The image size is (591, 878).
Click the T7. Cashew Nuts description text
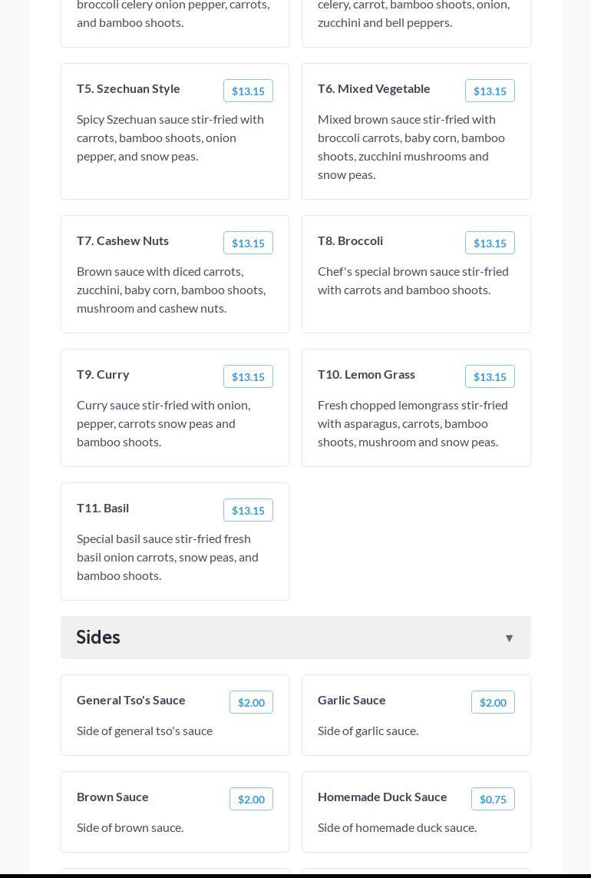pos(171,290)
